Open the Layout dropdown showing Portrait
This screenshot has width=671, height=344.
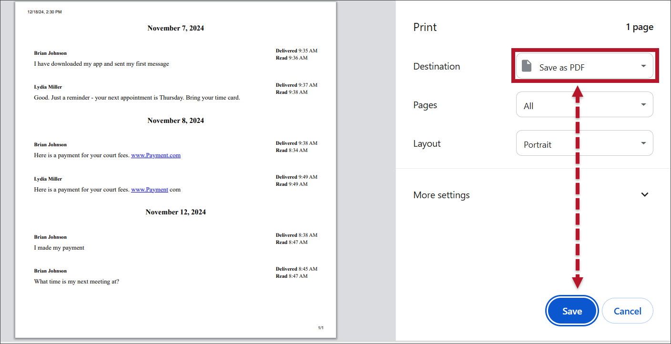(584, 143)
